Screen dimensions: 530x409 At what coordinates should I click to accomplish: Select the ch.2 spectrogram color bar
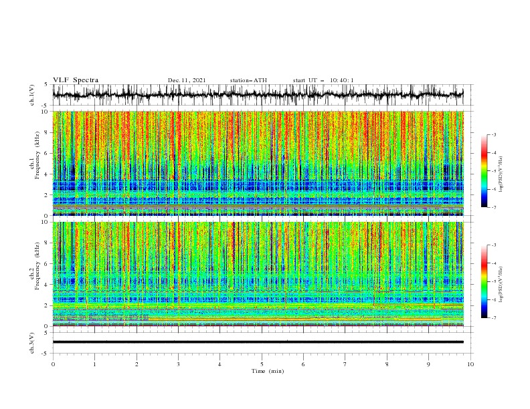click(x=484, y=281)
